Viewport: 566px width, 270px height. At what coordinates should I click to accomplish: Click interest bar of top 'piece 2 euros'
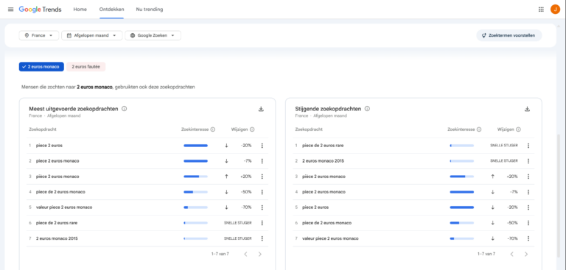tap(195, 146)
